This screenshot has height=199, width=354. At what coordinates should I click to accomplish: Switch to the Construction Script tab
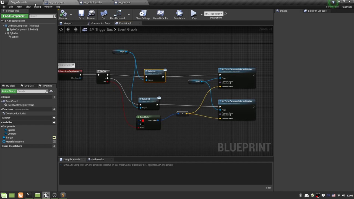[x=99, y=23]
